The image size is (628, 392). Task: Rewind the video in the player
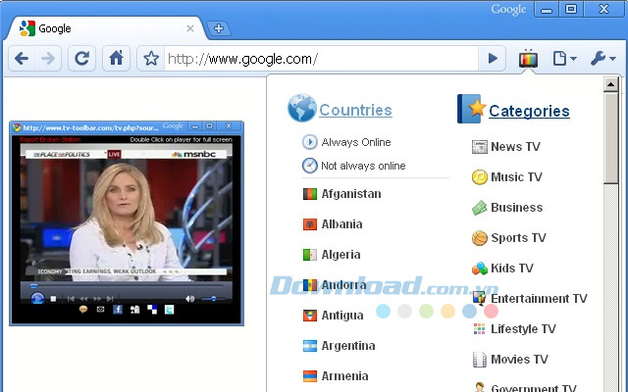click(x=83, y=299)
